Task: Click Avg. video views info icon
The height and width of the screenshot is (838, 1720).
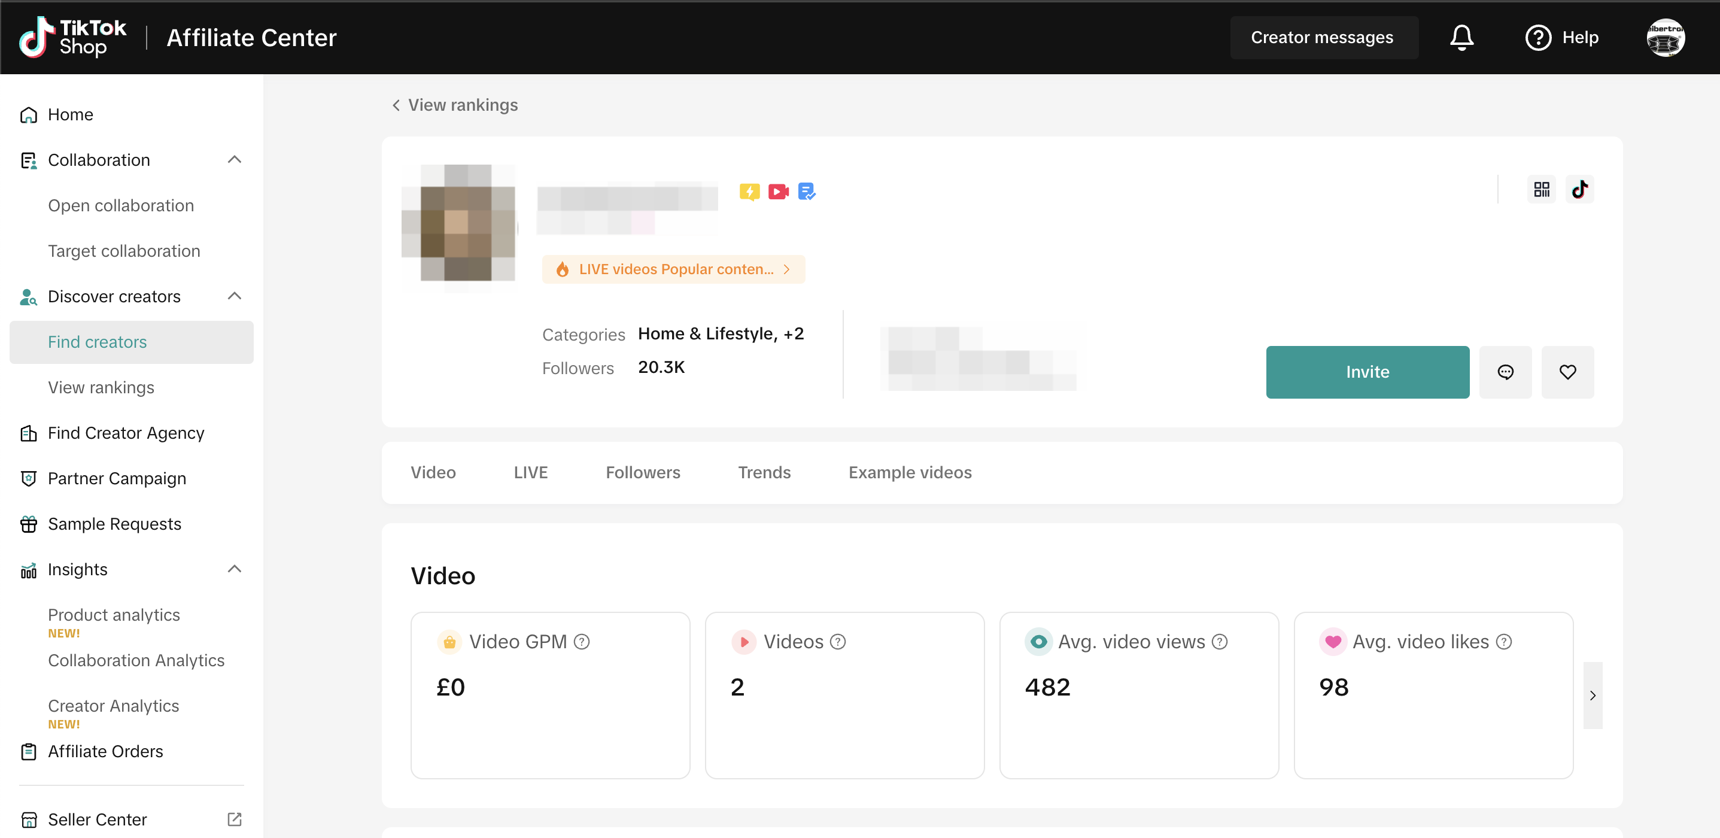Action: [1220, 642]
